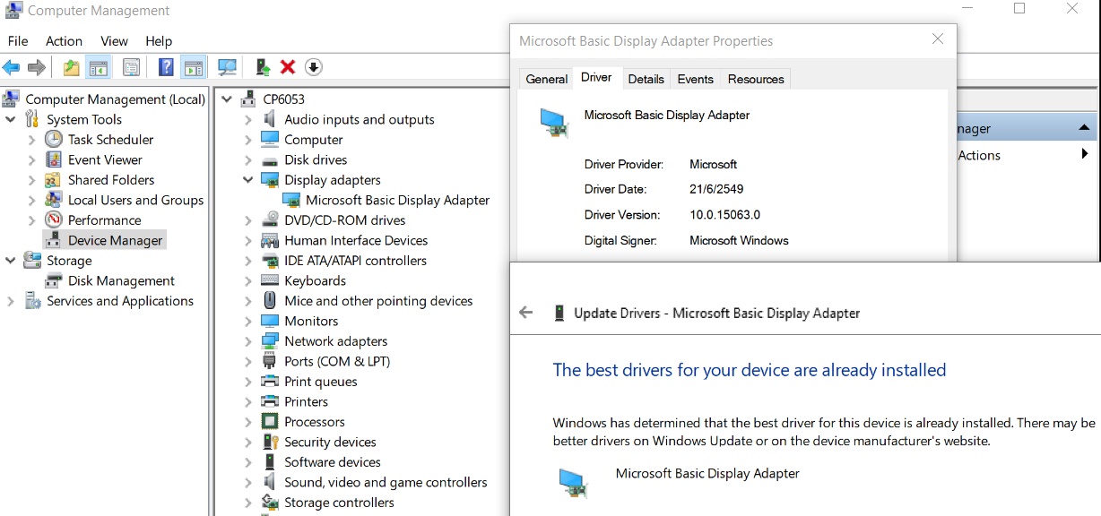The image size is (1101, 516).
Task: Click the Processors chip icon
Action: pos(269,421)
